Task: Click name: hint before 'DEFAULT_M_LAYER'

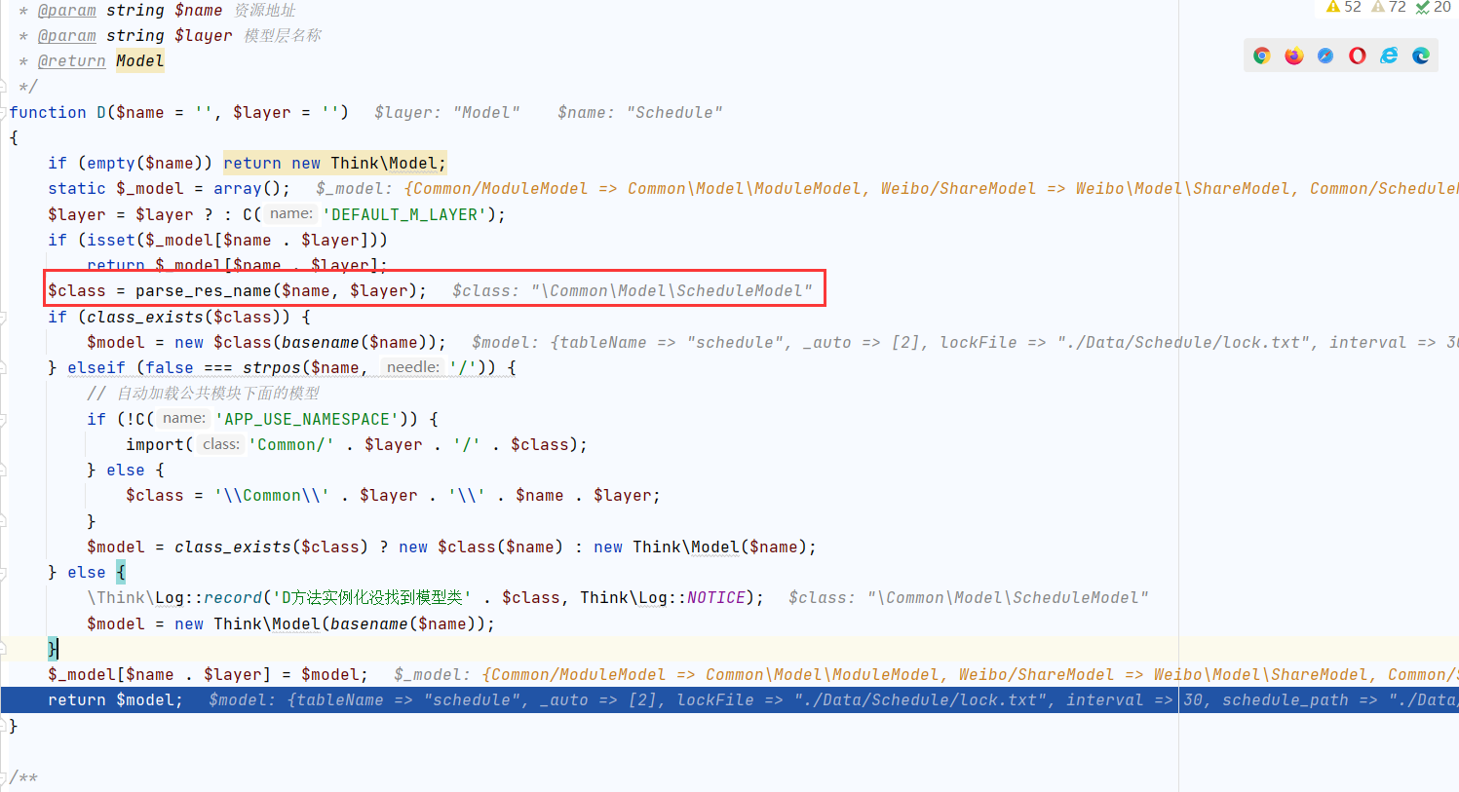Action: (291, 214)
